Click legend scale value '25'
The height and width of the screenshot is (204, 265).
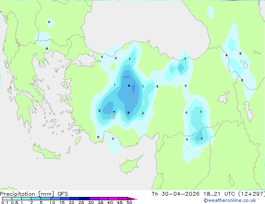coord(81,202)
